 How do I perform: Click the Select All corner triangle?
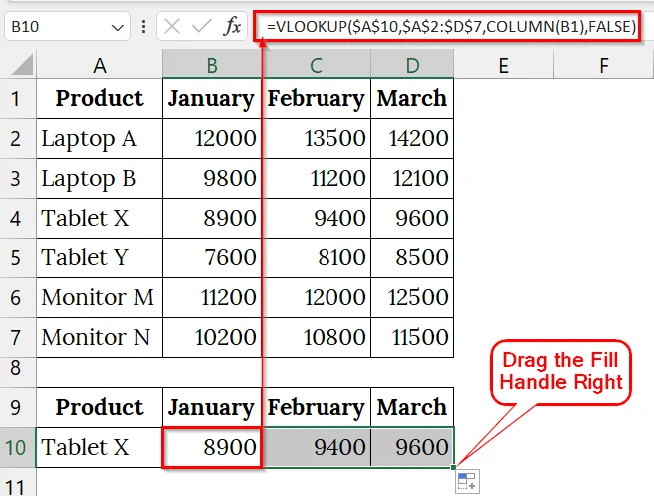click(x=23, y=65)
